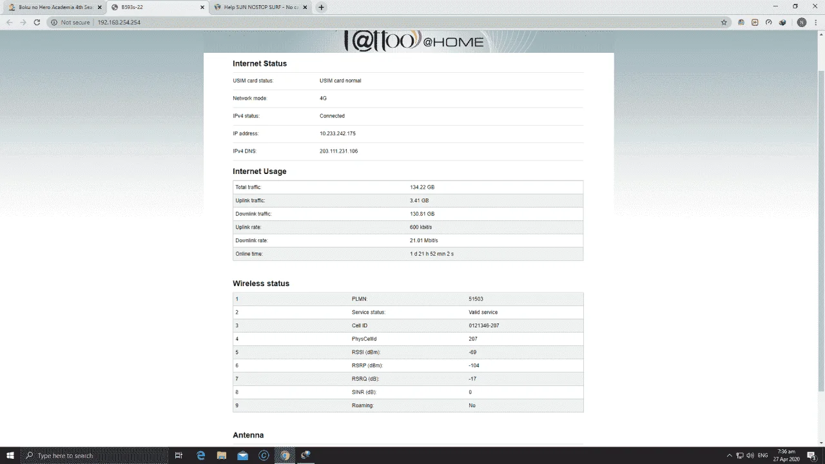Reload the router page

tap(37, 22)
